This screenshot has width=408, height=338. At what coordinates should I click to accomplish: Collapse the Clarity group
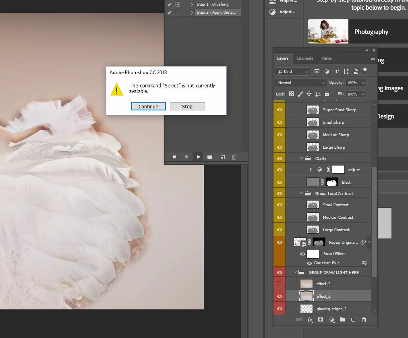point(302,158)
